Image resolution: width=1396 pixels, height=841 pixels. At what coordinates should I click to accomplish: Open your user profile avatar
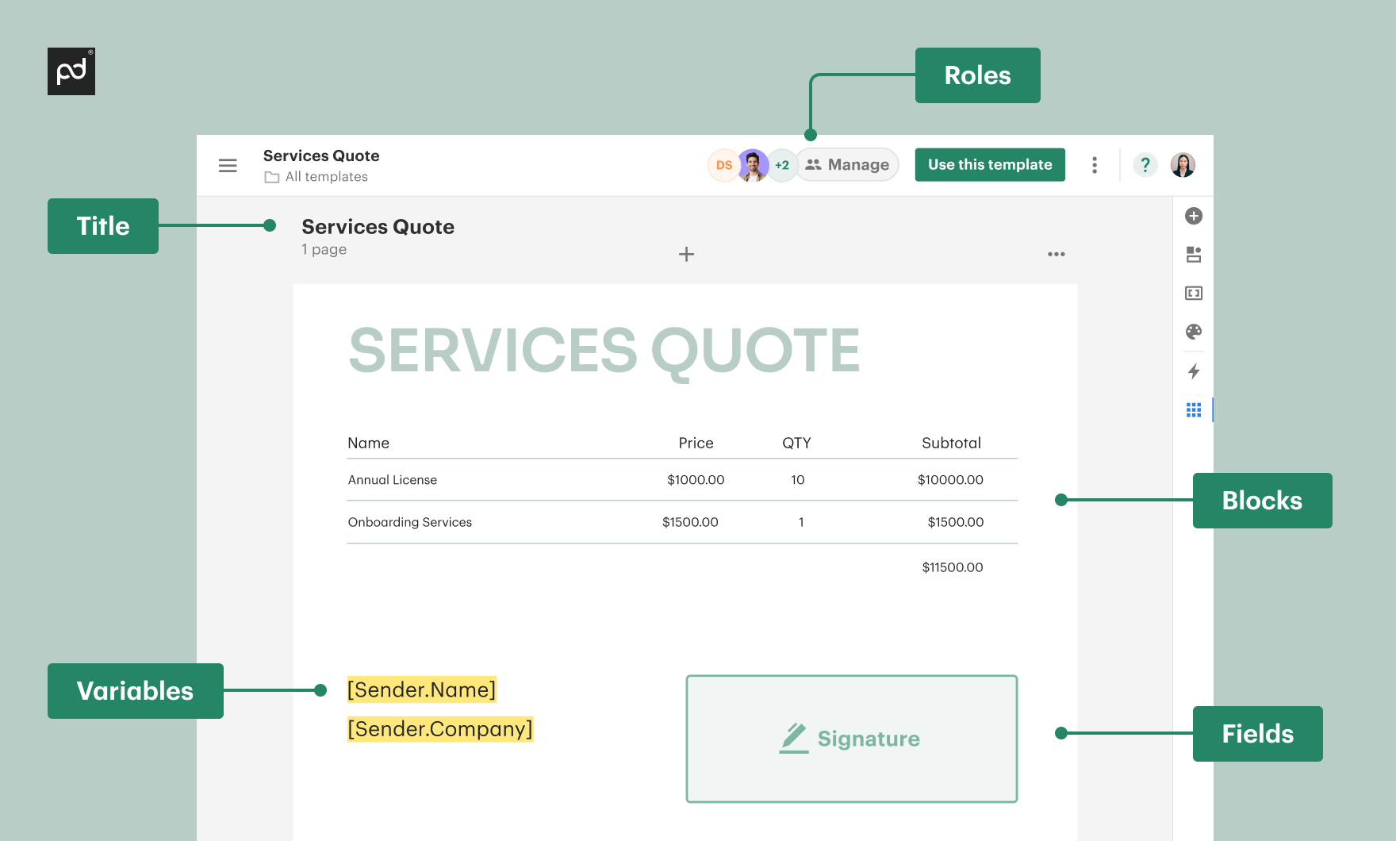(1183, 164)
